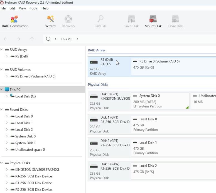Select Unallocated space 0 in the tree
Viewport: 216px width, 193px height.
[x=30, y=150]
